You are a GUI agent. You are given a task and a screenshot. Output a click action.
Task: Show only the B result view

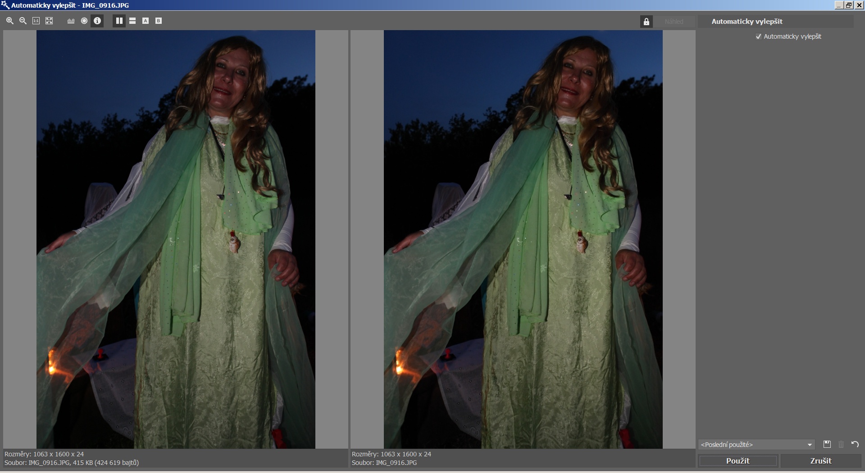coord(159,21)
